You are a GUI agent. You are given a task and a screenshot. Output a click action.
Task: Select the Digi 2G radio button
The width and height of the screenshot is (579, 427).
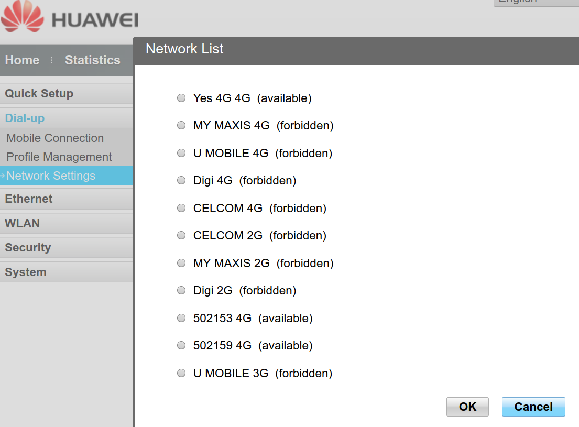[181, 290]
